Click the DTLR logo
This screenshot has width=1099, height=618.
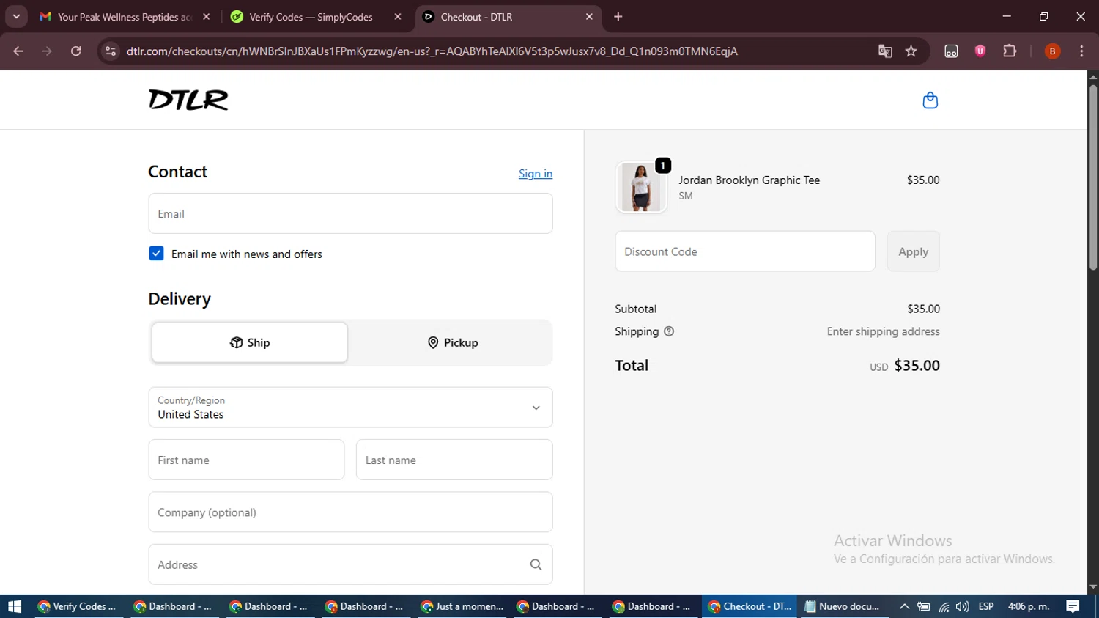click(188, 100)
